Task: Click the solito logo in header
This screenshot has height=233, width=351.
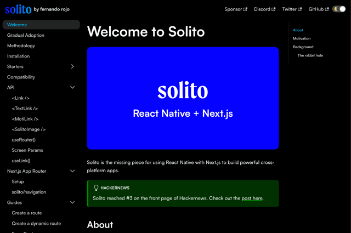Action: tap(18, 9)
